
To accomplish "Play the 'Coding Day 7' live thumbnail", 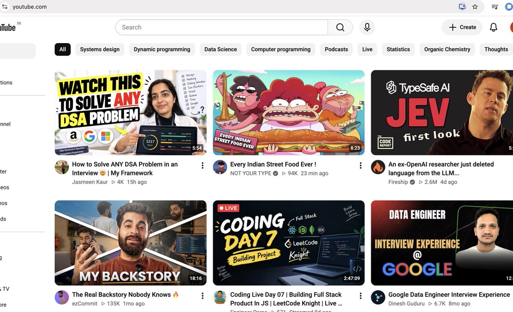I will point(289,243).
